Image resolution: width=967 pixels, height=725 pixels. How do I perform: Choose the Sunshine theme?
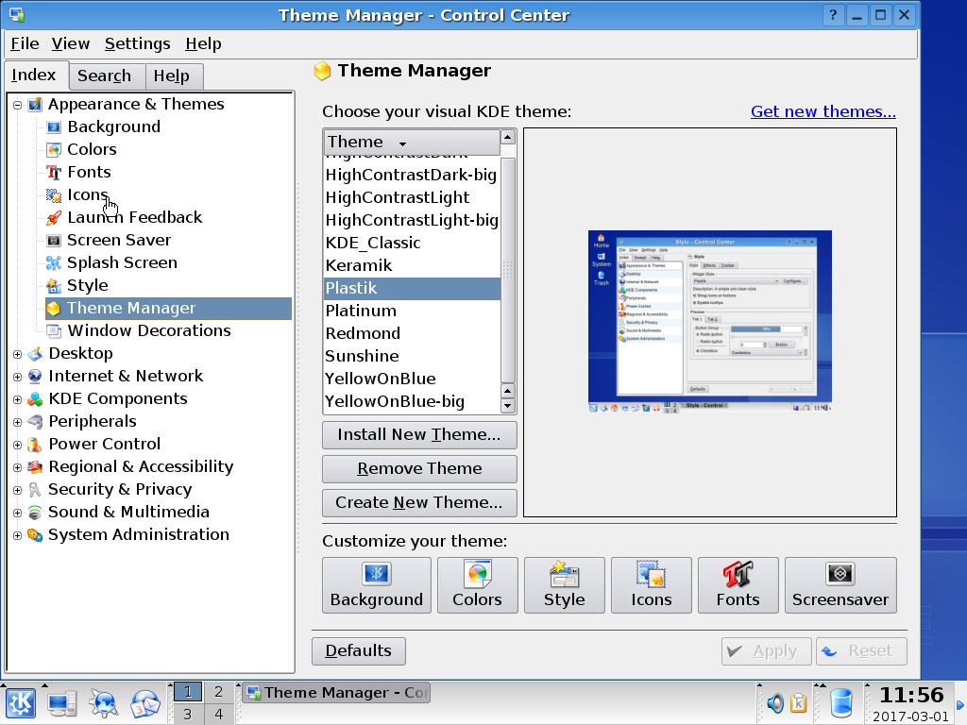pos(412,356)
